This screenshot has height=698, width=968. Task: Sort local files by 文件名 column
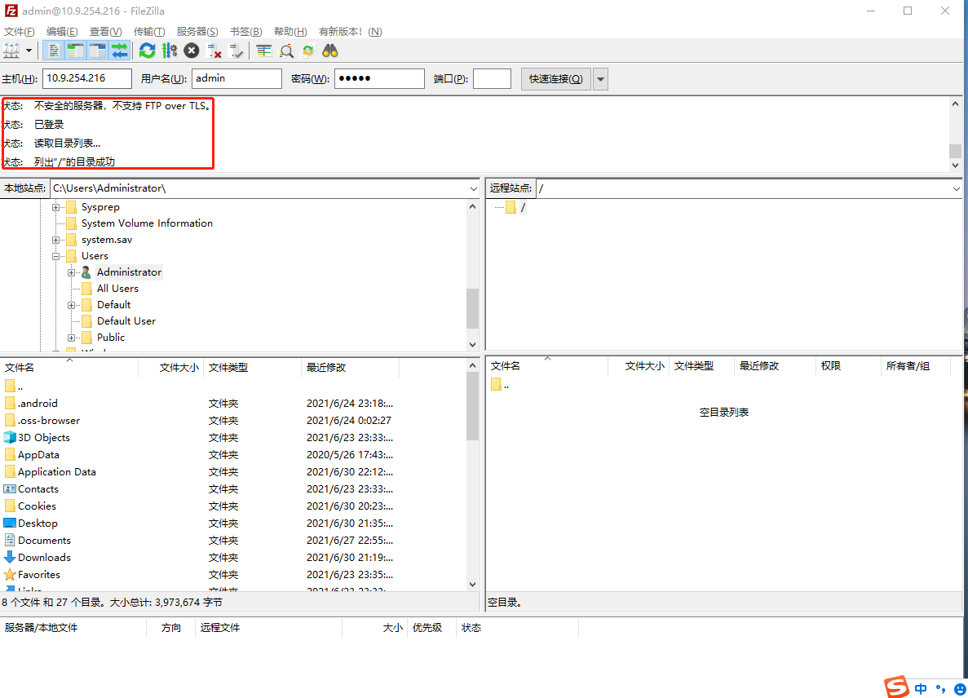pos(69,367)
